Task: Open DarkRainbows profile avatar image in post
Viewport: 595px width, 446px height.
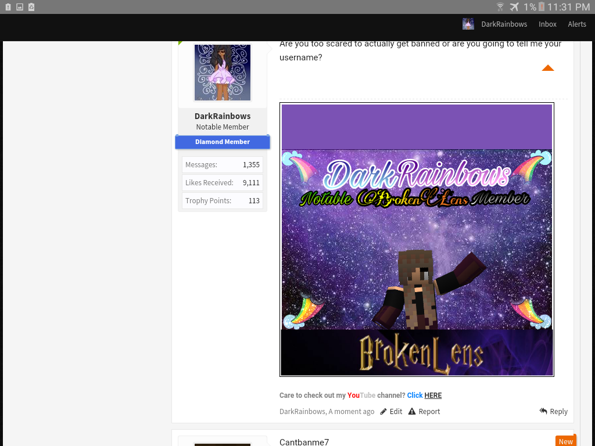Action: [x=223, y=73]
